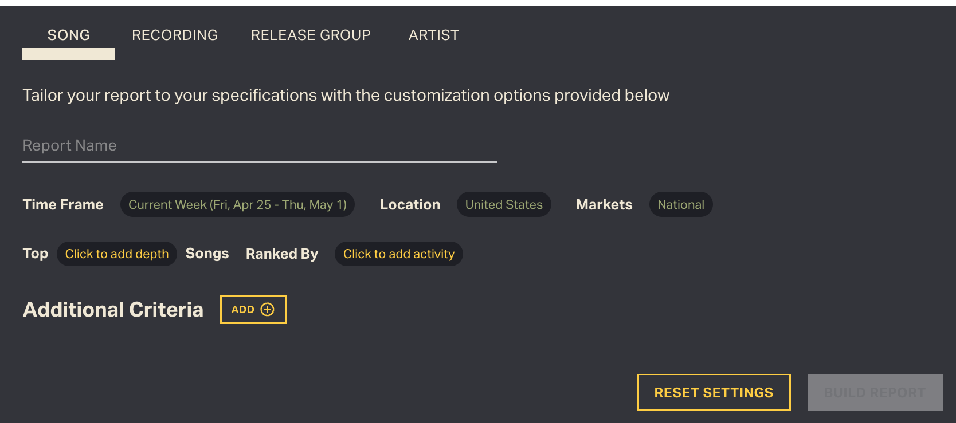
Task: Click the Location label
Action: click(410, 205)
